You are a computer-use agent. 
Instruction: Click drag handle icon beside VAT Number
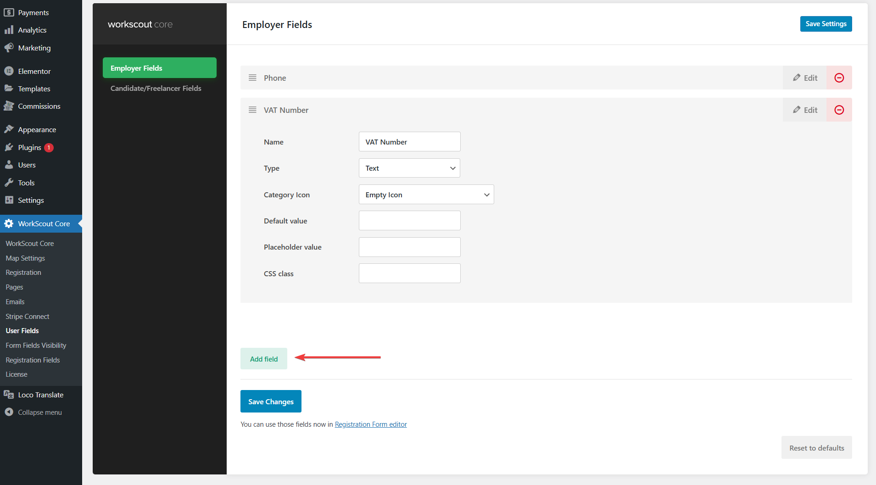(252, 110)
